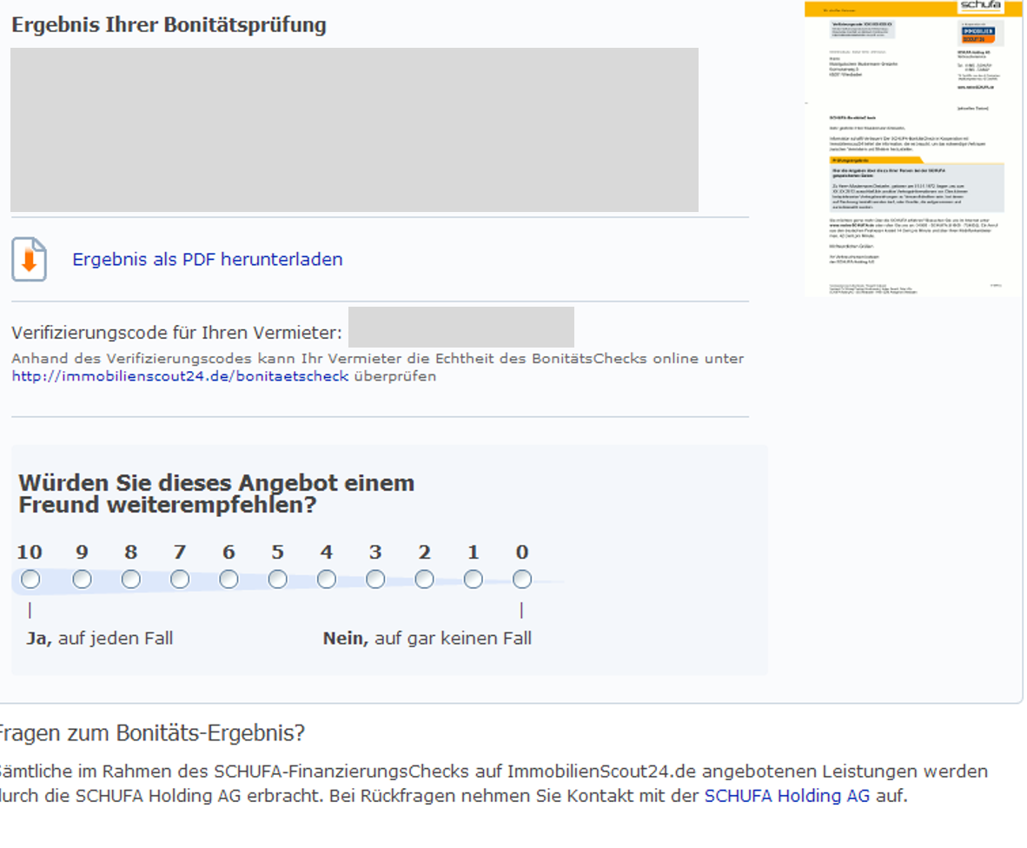
Task: Select rating 0 radio button
Action: (x=522, y=580)
